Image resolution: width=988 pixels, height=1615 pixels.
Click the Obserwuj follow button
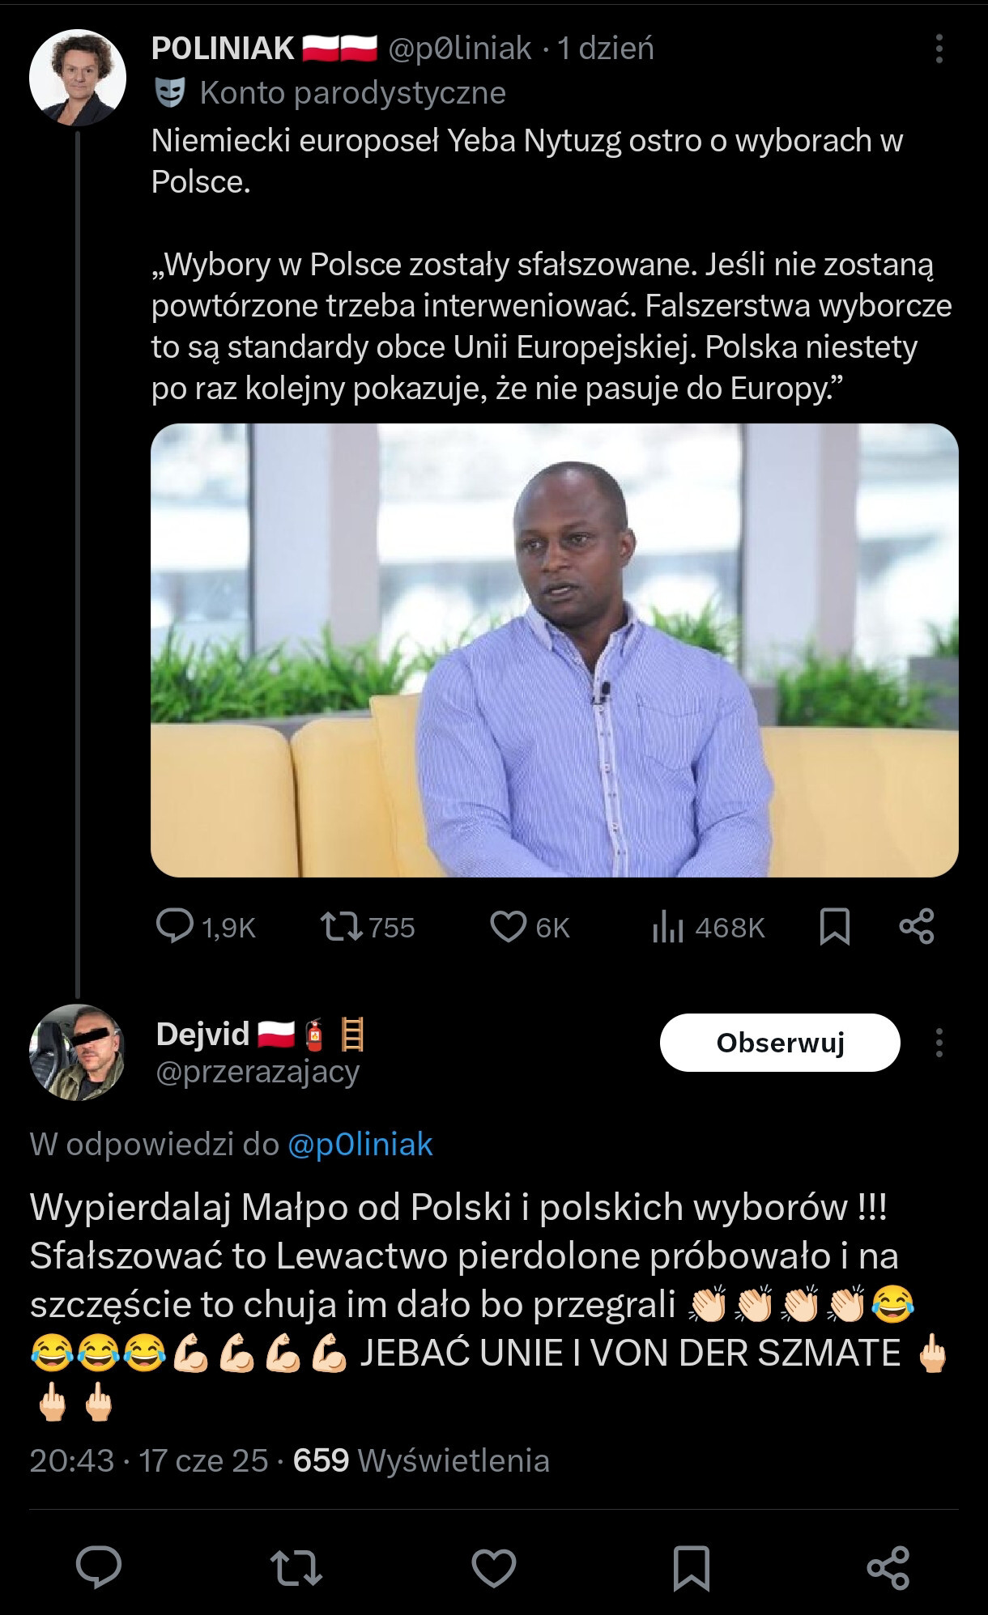point(780,1043)
